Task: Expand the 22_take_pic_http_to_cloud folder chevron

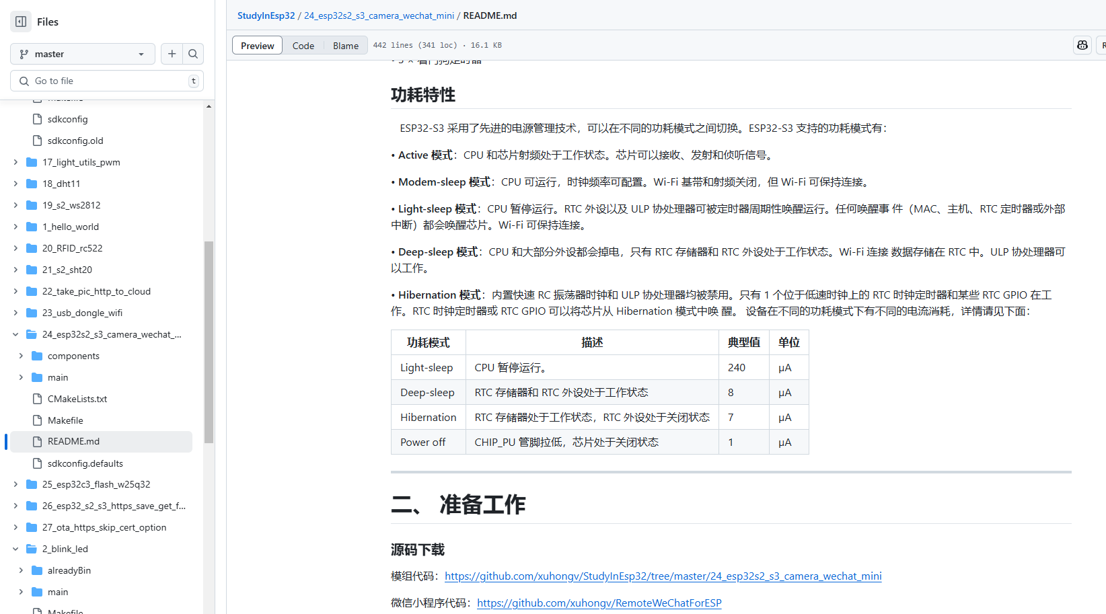Action: 15,291
